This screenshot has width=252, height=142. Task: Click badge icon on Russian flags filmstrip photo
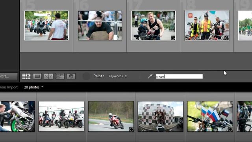point(230,129)
